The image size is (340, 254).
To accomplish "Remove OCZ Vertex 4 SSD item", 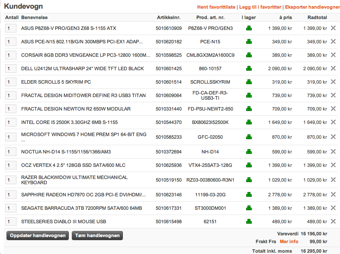I will (x=333, y=165).
